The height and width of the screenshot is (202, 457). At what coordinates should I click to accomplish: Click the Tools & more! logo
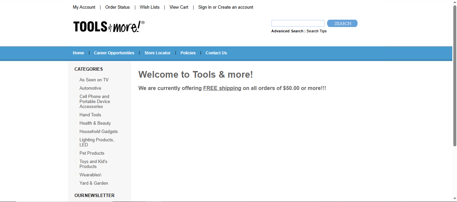(x=109, y=27)
